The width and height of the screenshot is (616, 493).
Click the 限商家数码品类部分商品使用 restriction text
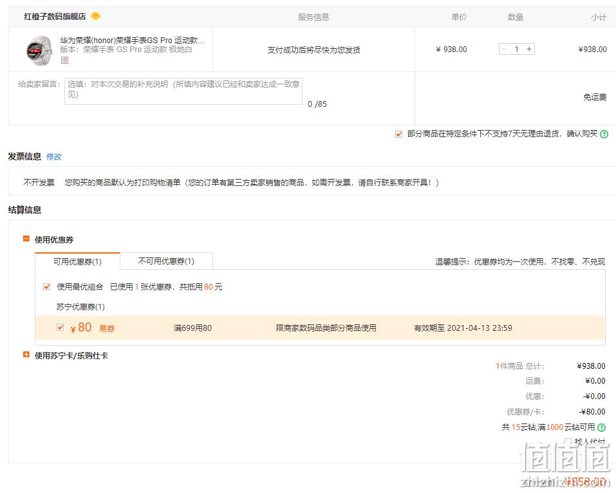[x=326, y=328]
